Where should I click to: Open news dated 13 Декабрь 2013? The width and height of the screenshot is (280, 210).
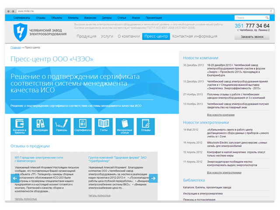click(238, 85)
